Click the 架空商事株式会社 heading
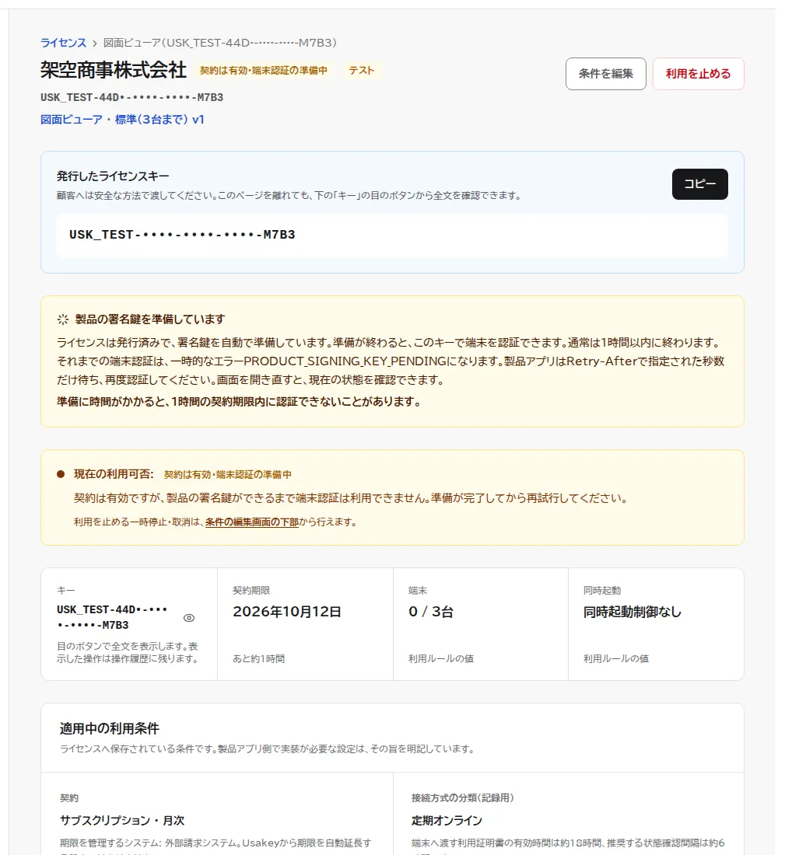Image resolution: width=785 pixels, height=855 pixels. pyautogui.click(x=114, y=70)
